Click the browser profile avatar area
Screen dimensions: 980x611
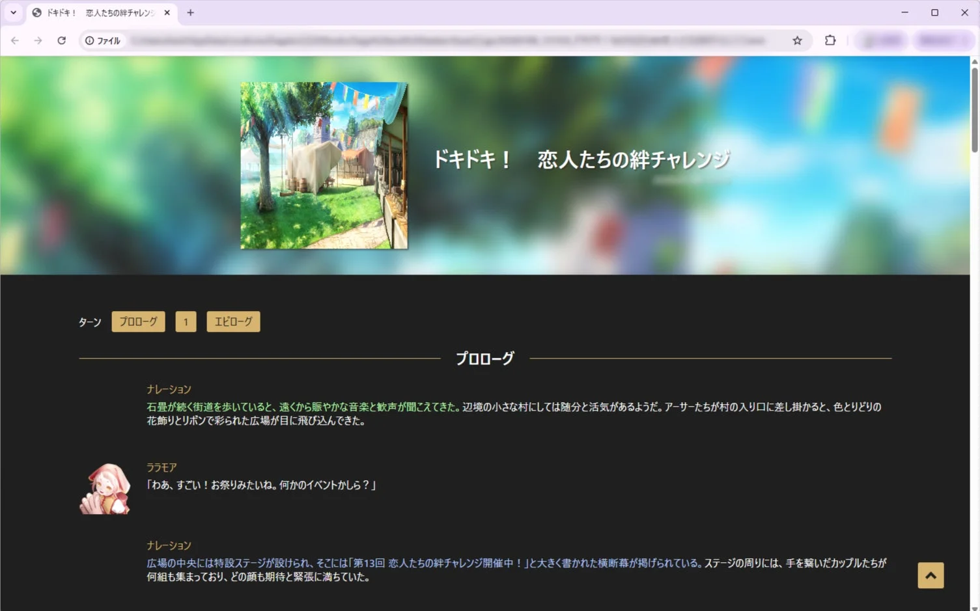pyautogui.click(x=882, y=40)
